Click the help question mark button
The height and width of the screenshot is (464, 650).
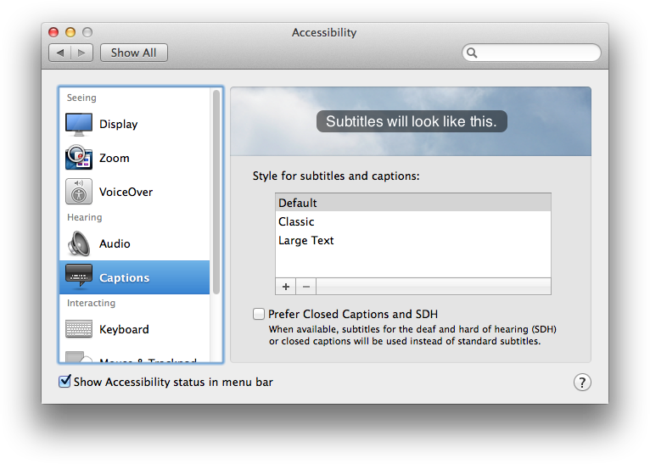point(582,383)
